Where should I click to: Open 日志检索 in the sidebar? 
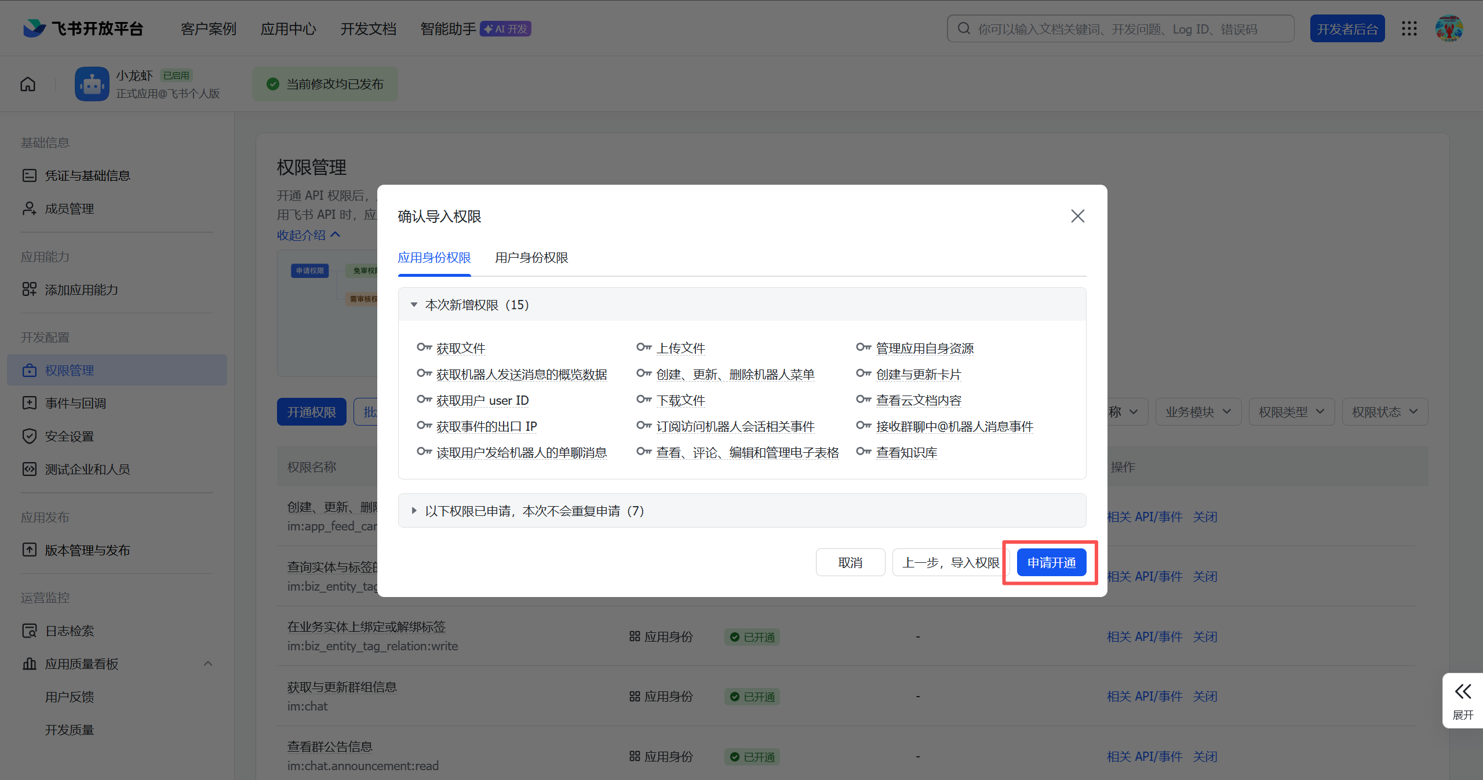coord(70,631)
